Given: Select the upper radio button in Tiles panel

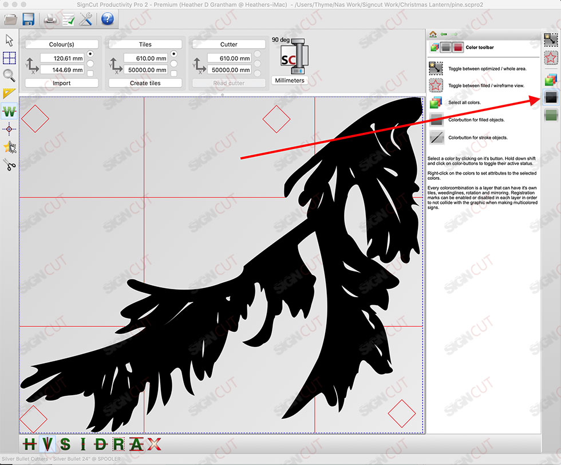Looking at the screenshot, I should [x=174, y=54].
